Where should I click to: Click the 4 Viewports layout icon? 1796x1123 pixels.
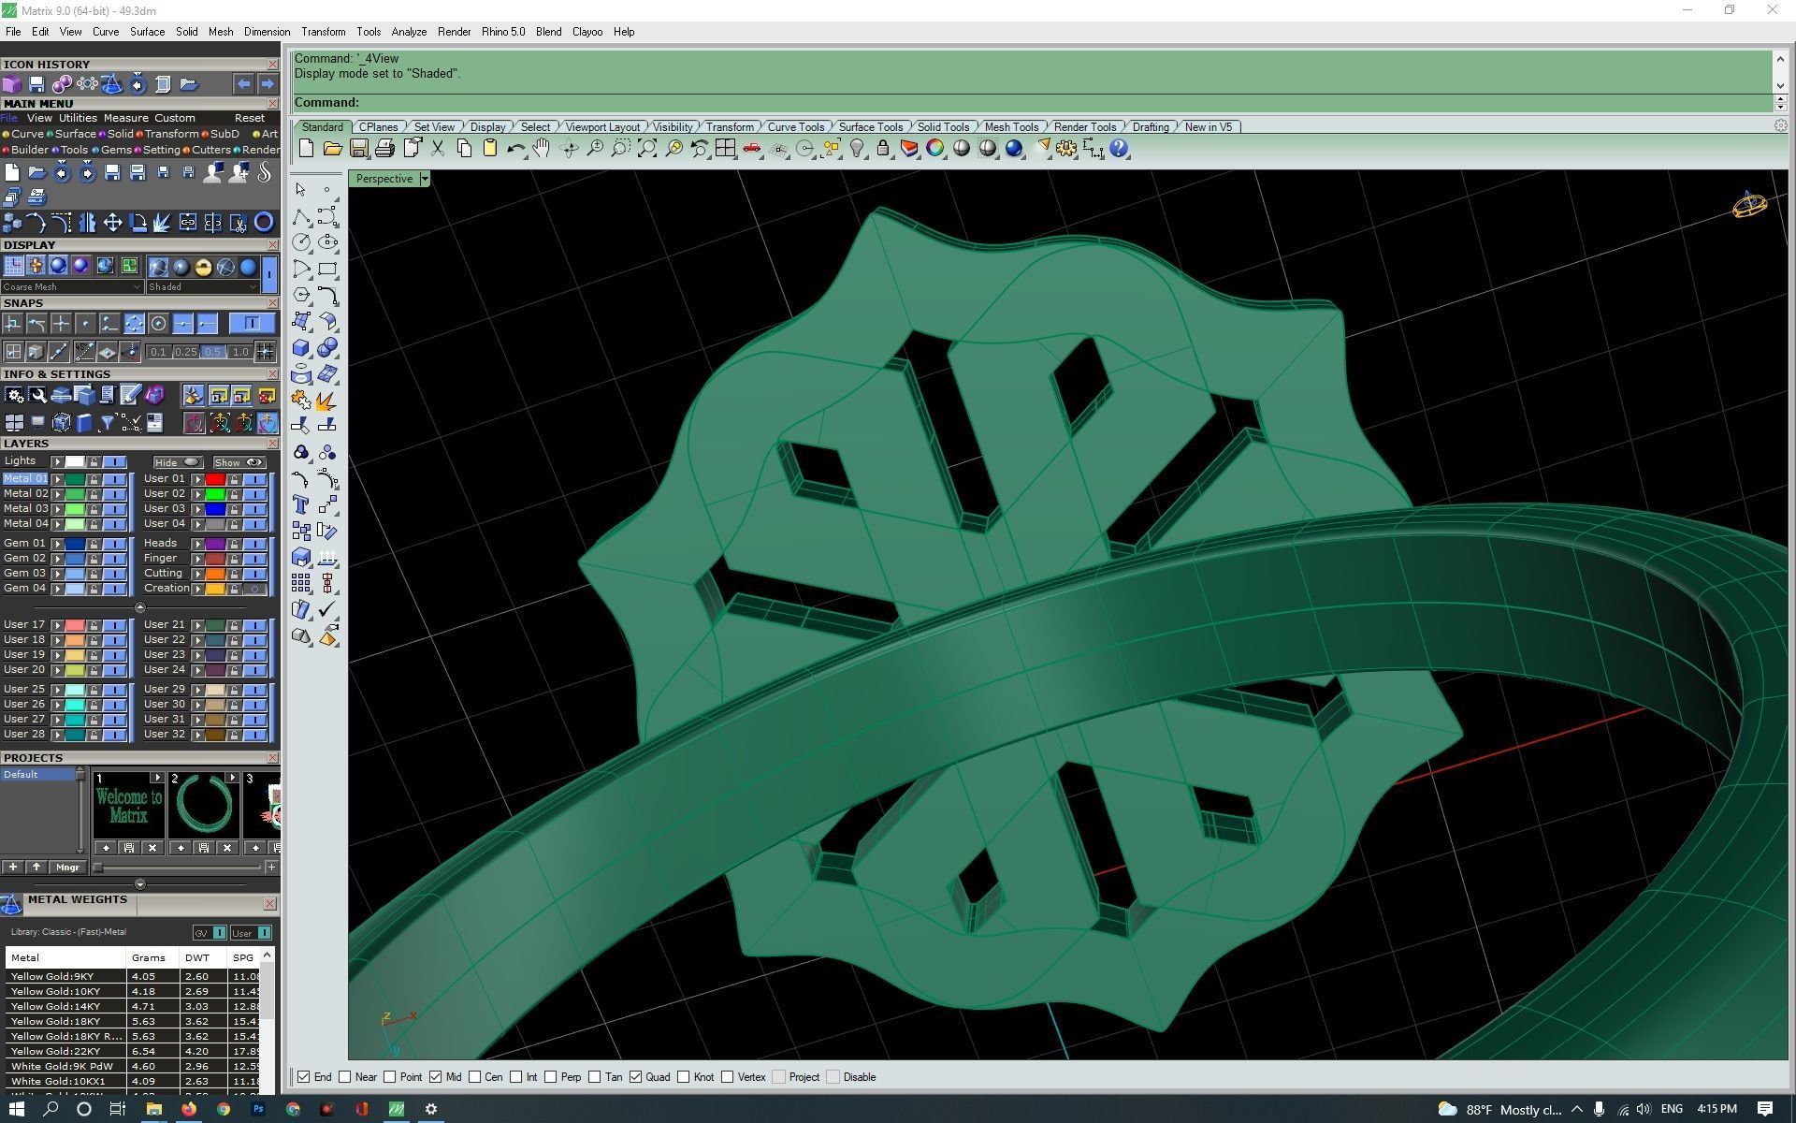(725, 148)
